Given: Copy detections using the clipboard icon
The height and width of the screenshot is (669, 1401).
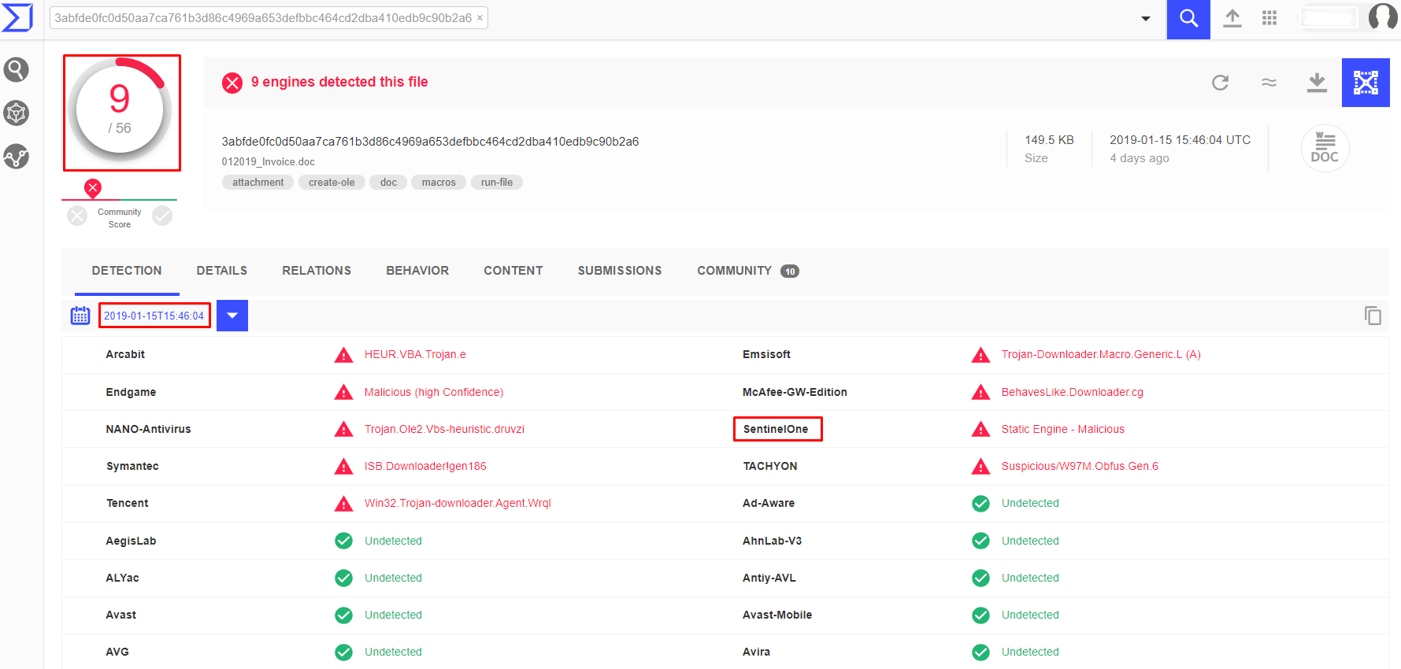Looking at the screenshot, I should coord(1372,316).
